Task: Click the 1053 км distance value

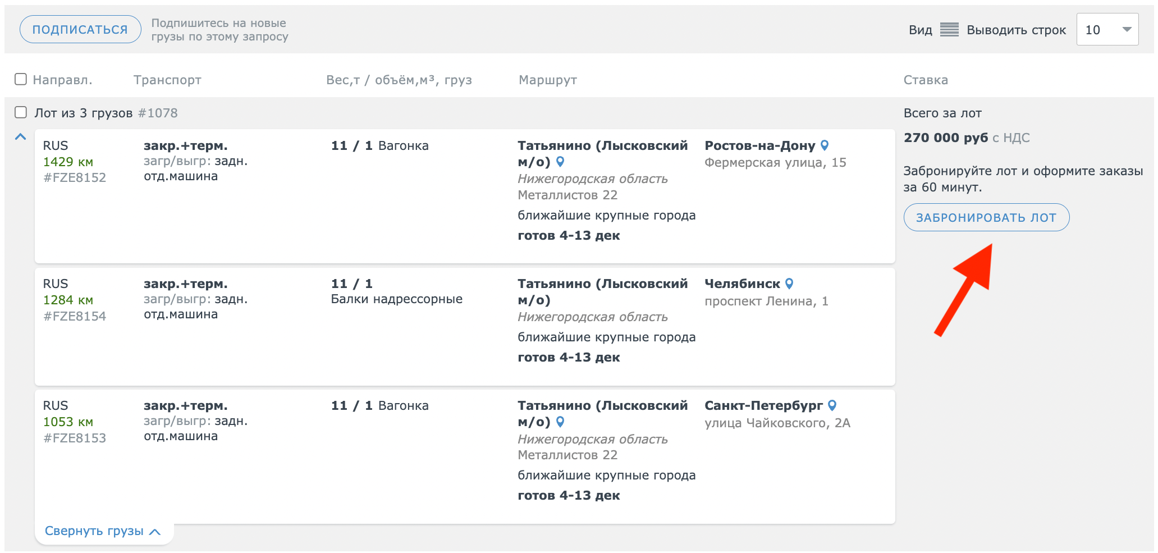Action: click(x=68, y=422)
